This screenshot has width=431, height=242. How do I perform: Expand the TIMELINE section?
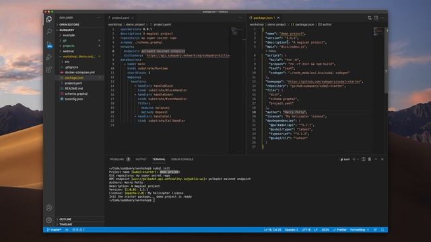[66, 225]
